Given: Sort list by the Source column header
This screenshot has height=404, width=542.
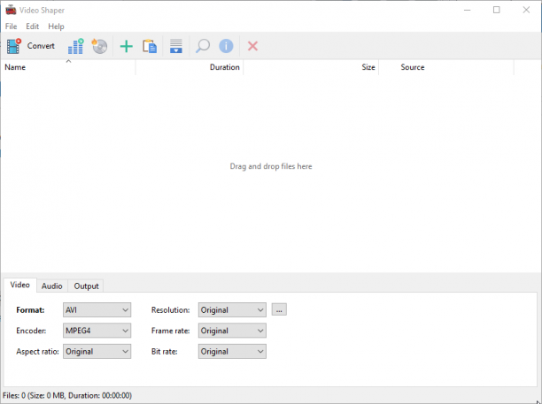Looking at the screenshot, I should [446, 67].
